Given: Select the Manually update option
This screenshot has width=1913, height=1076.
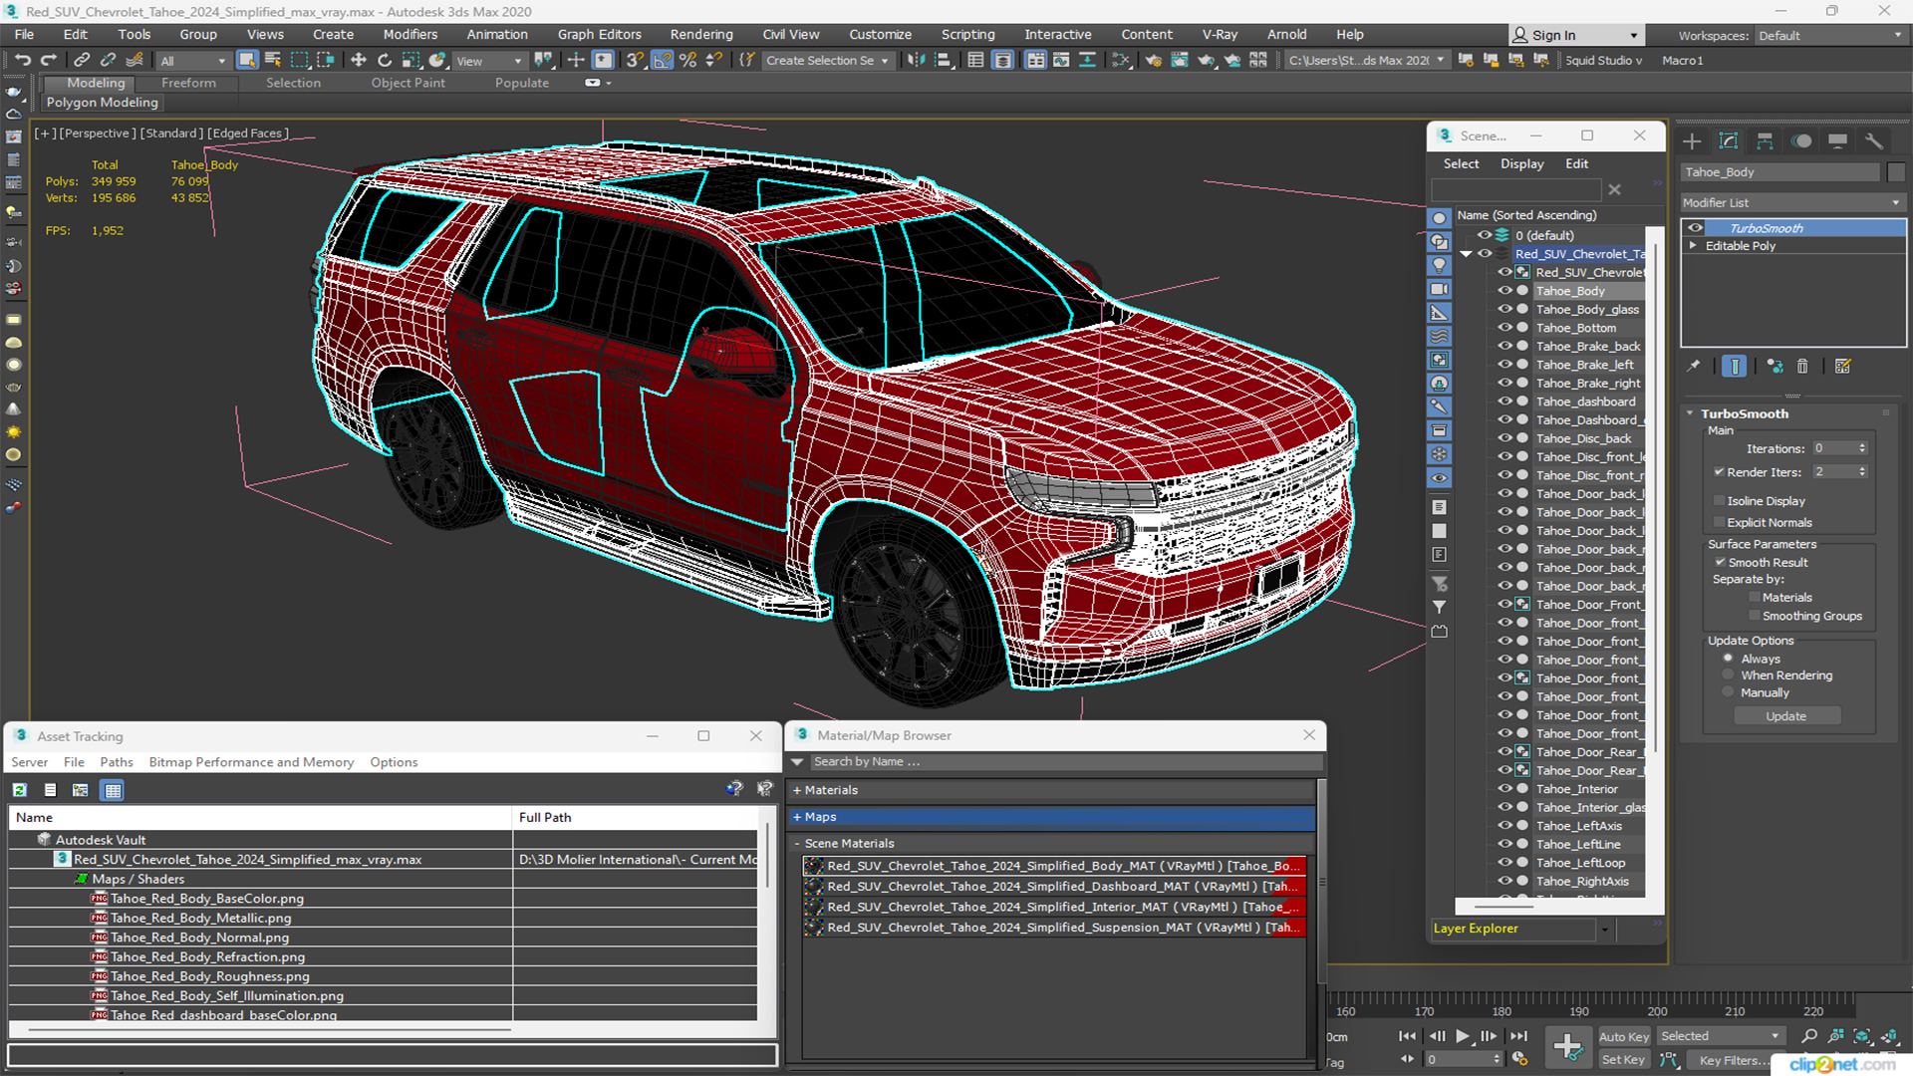Looking at the screenshot, I should [x=1729, y=693].
